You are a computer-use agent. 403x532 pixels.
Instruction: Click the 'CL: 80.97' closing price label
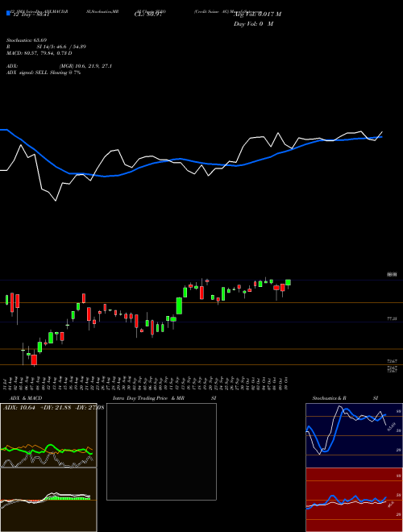click(148, 15)
